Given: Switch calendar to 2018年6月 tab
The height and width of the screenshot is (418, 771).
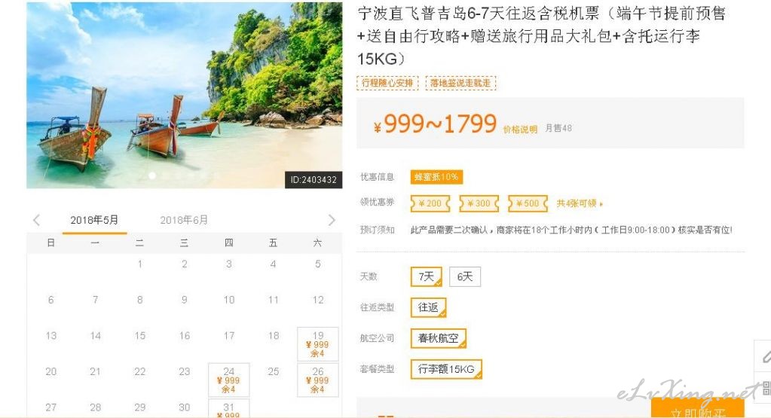Looking at the screenshot, I should pos(184,220).
